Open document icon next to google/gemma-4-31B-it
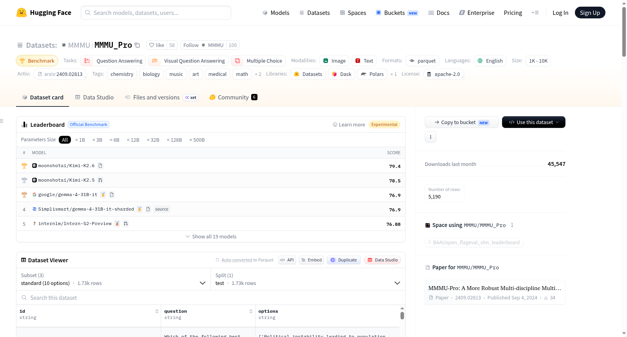Image resolution: width=627 pixels, height=337 pixels. tap(112, 195)
